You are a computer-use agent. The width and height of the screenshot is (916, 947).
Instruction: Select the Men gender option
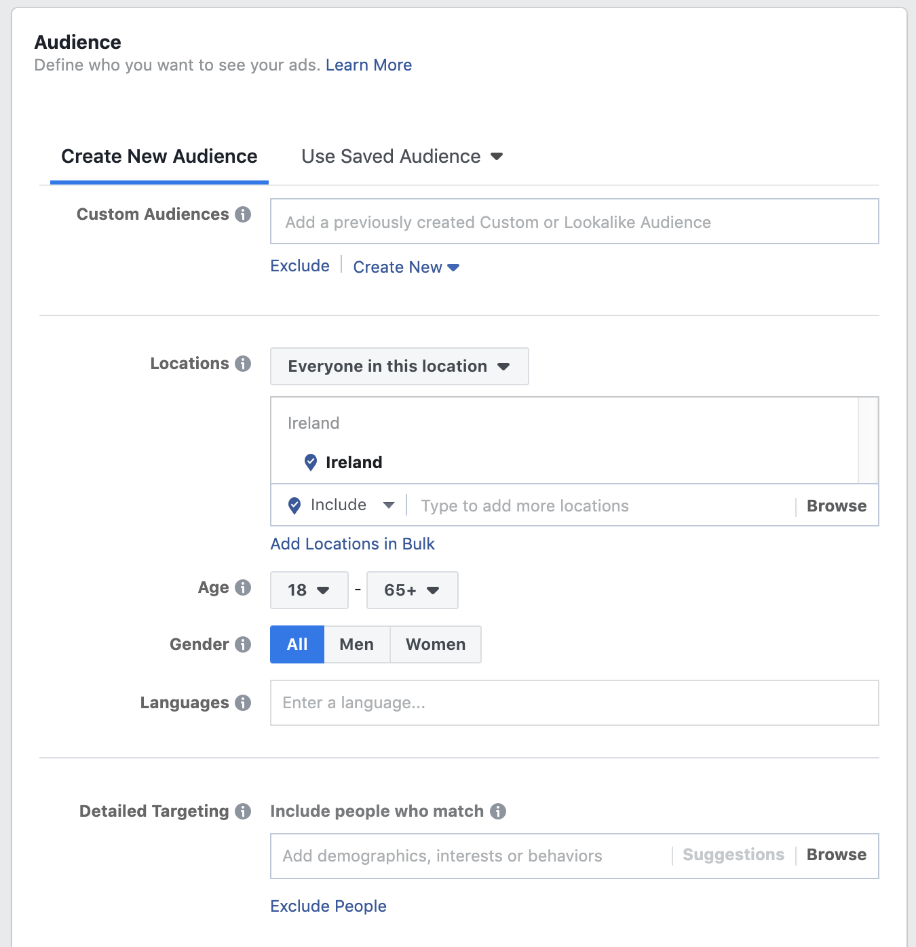[357, 644]
